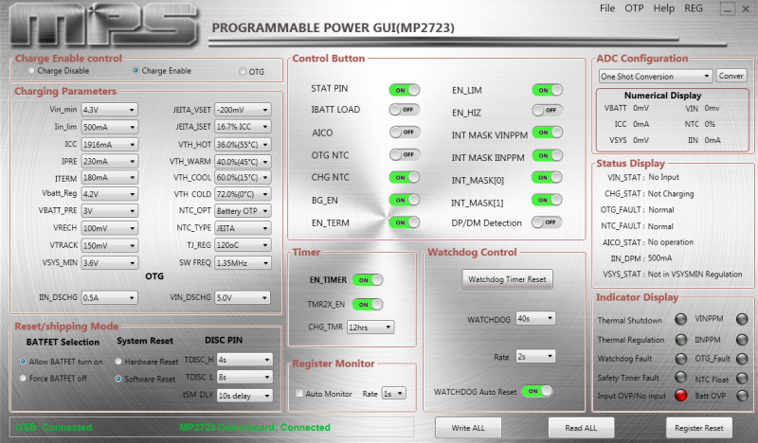Screen dimensions: 758x443
Task: Open One Shot Conversion dropdown
Action: point(655,77)
